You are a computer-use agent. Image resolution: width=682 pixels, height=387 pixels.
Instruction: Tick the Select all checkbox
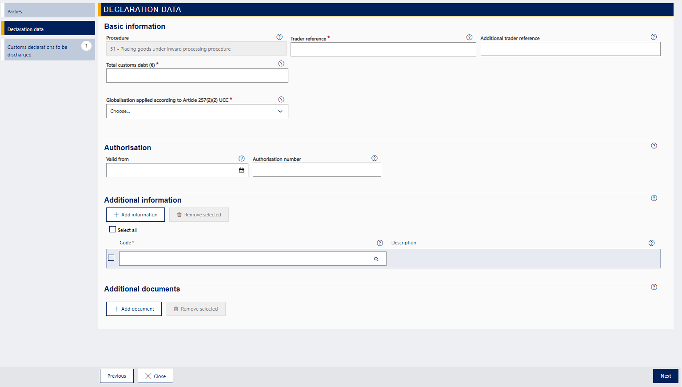point(113,230)
